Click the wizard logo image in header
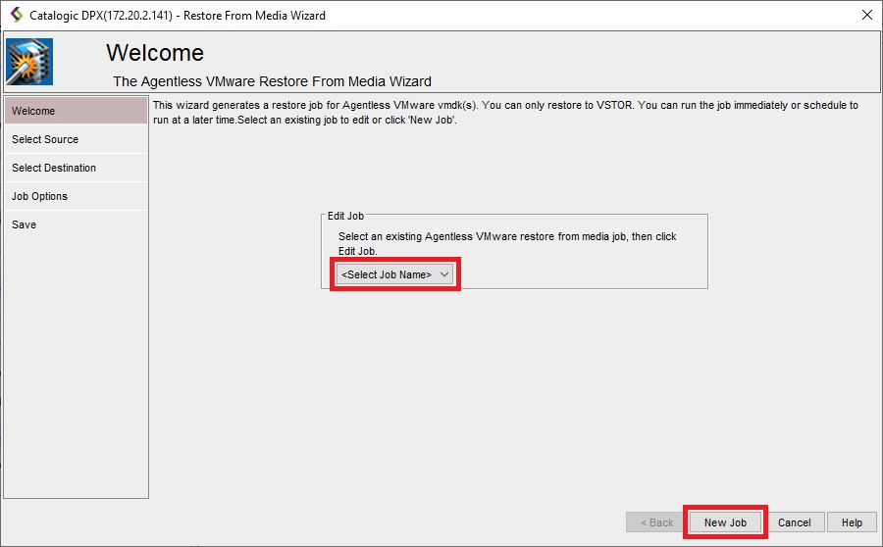The image size is (883, 547). click(29, 62)
